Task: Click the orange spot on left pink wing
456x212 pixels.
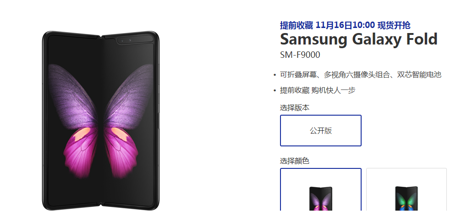Action: click(x=82, y=134)
